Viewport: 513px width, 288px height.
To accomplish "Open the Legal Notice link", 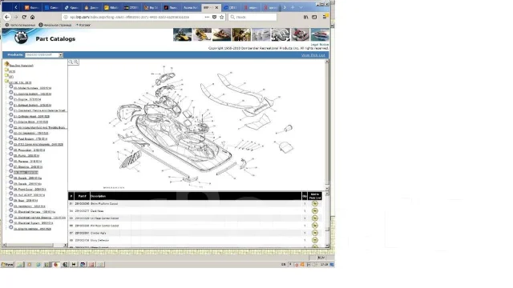I will coord(320,45).
